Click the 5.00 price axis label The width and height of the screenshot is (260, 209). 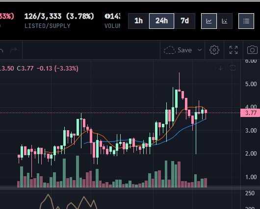251,84
